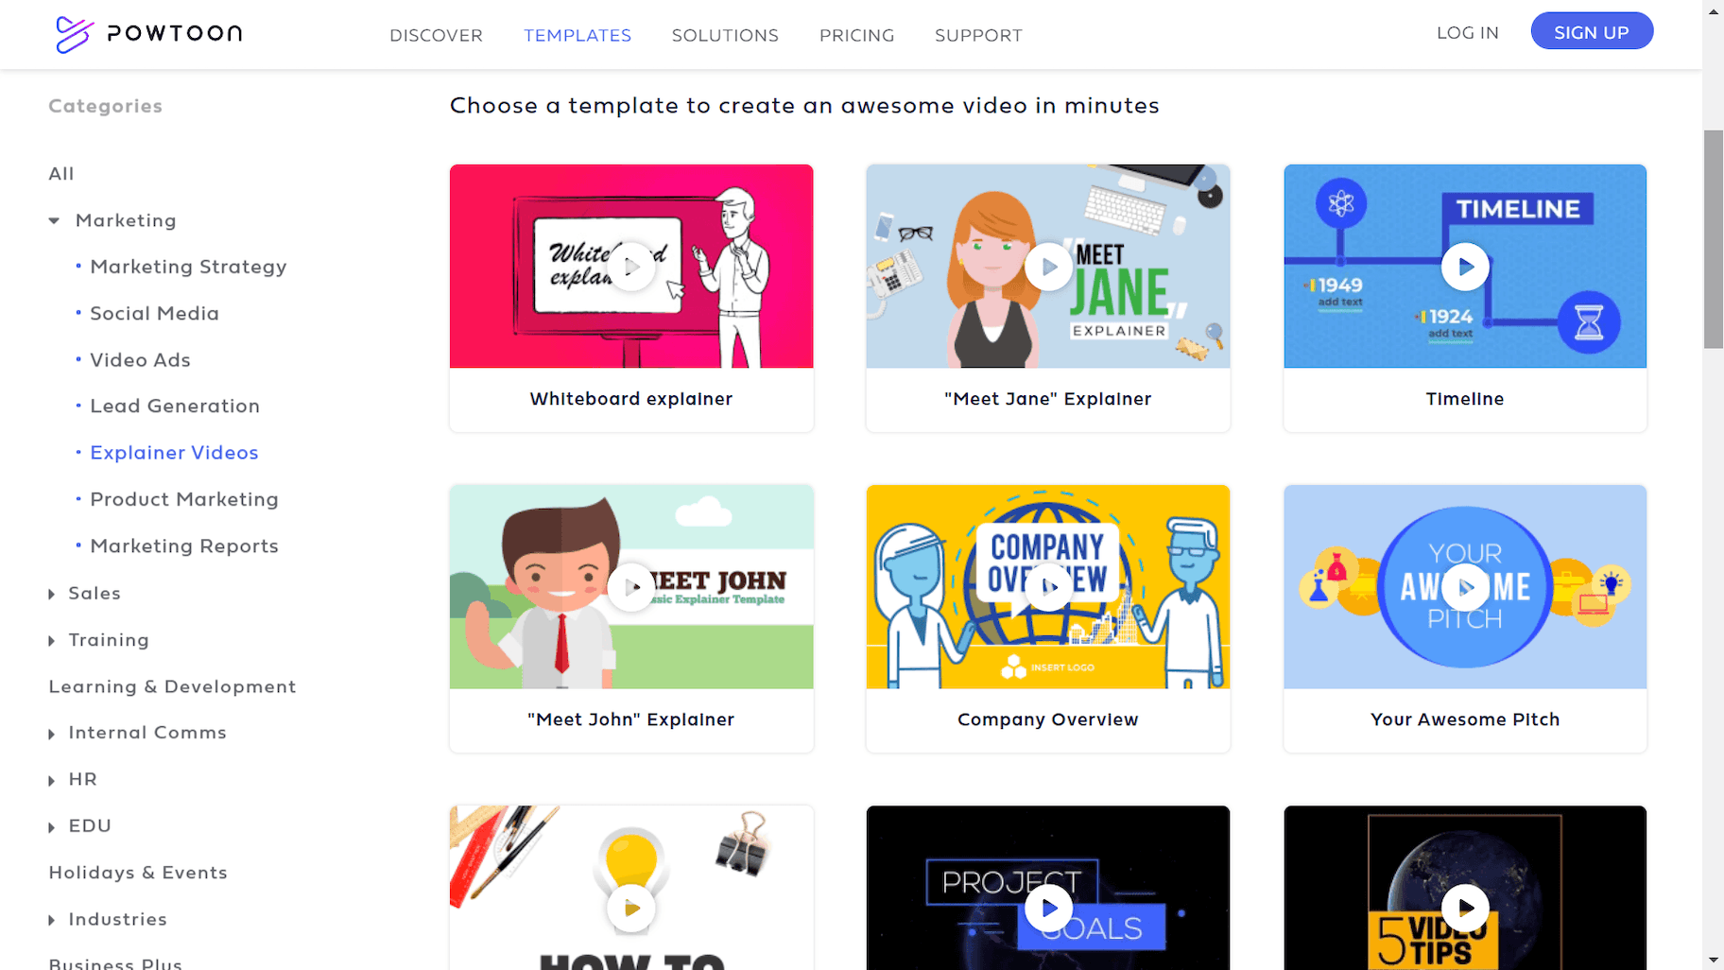Click the Powtoon logo icon
Screen dimensions: 1724x970
point(74,34)
